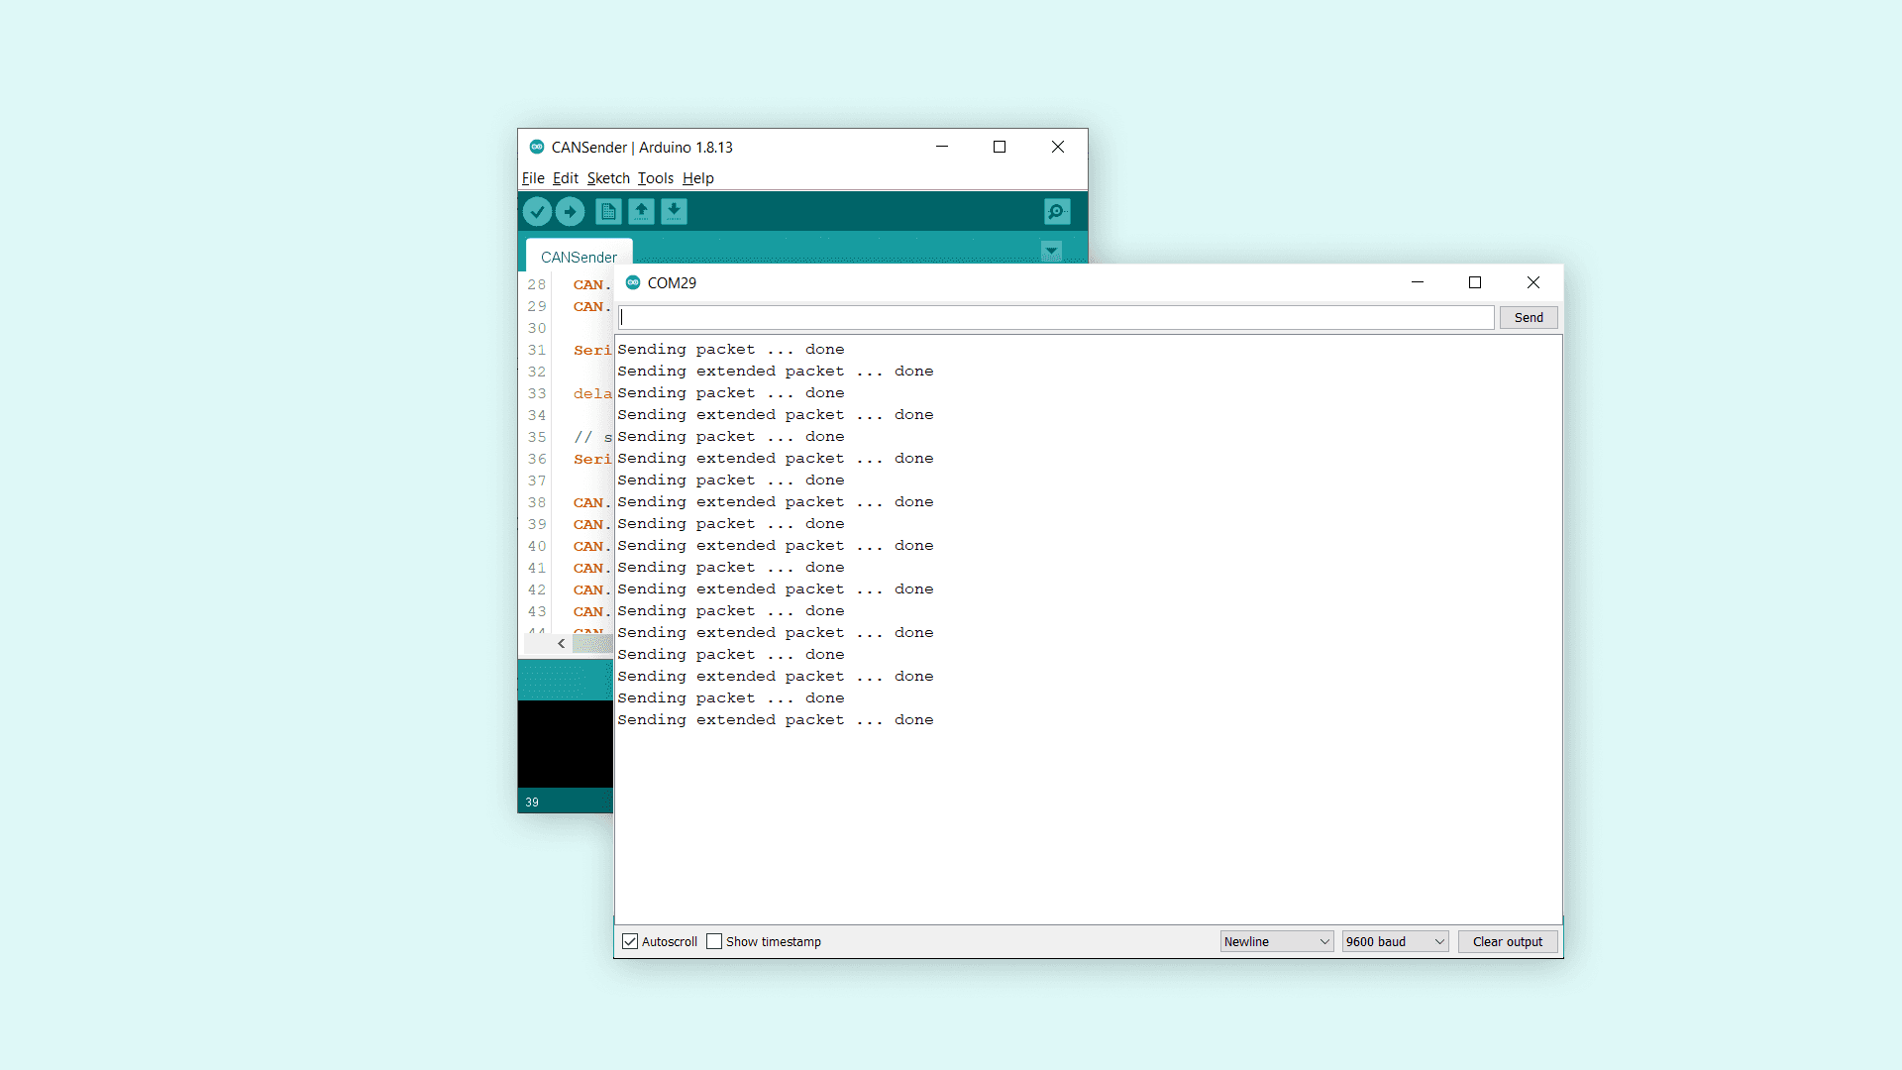
Task: Click the Open sketch up-arrow icon
Action: coord(641,211)
